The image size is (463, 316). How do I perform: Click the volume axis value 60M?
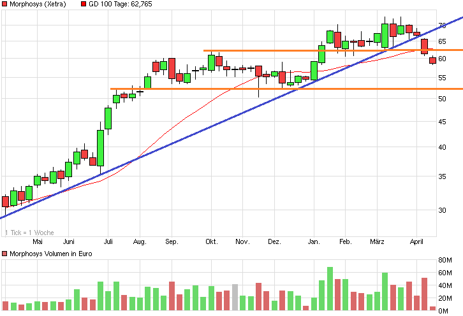[445, 273]
